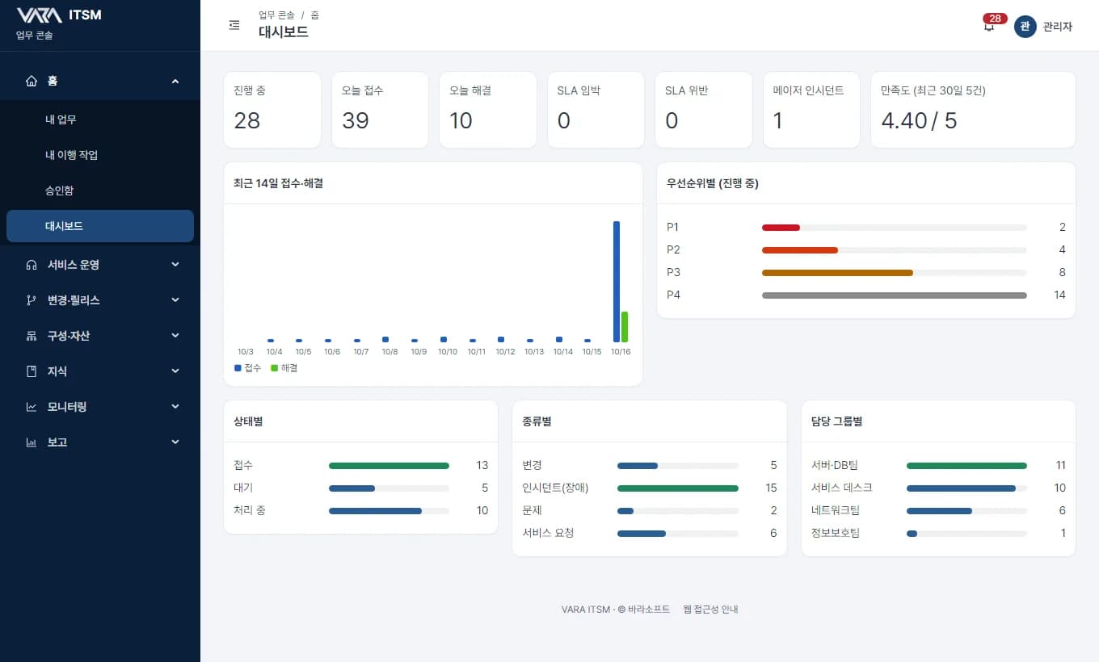Expand the 변경·릴리스 chevron
1099x662 pixels.
point(175,300)
